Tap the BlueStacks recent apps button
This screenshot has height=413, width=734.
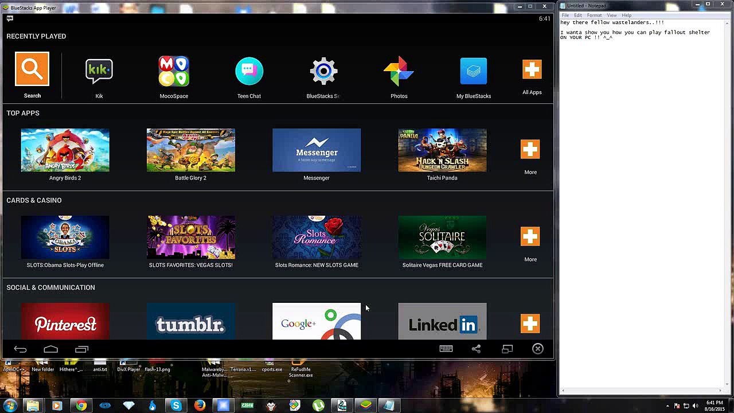pos(82,349)
